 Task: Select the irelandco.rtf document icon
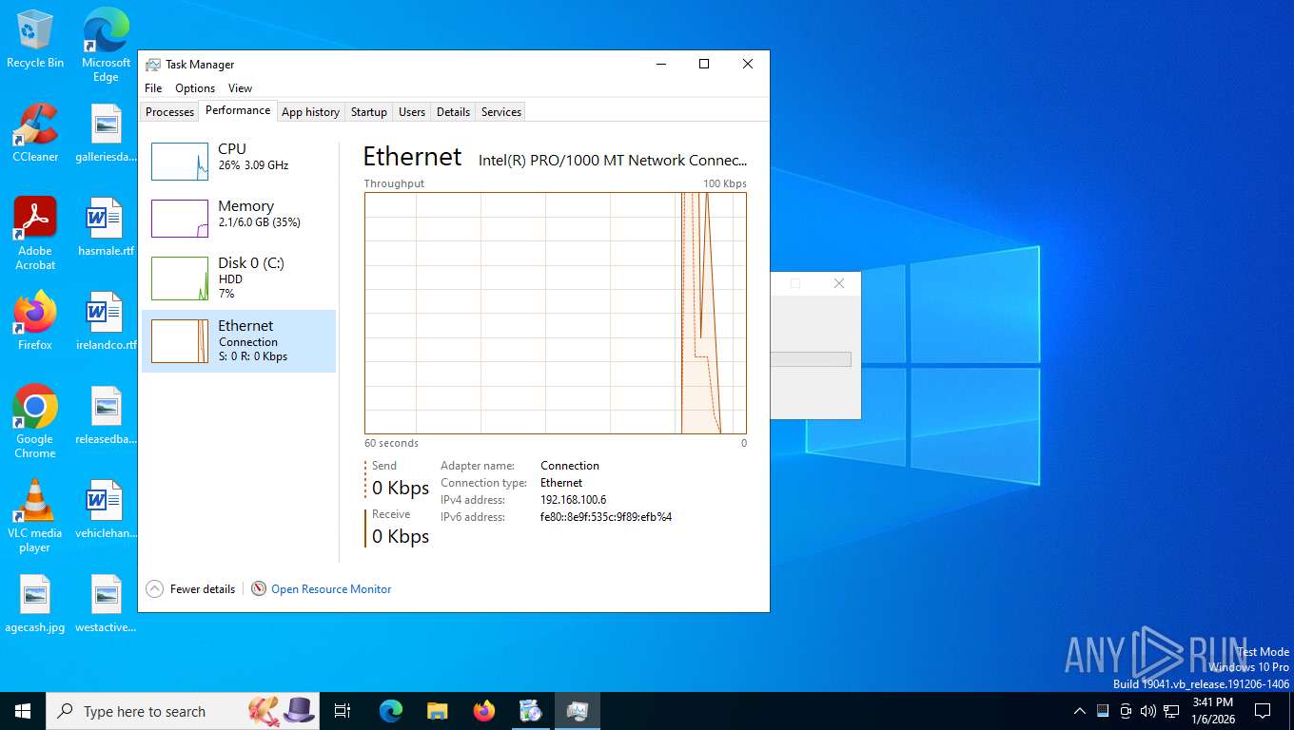coord(106,321)
